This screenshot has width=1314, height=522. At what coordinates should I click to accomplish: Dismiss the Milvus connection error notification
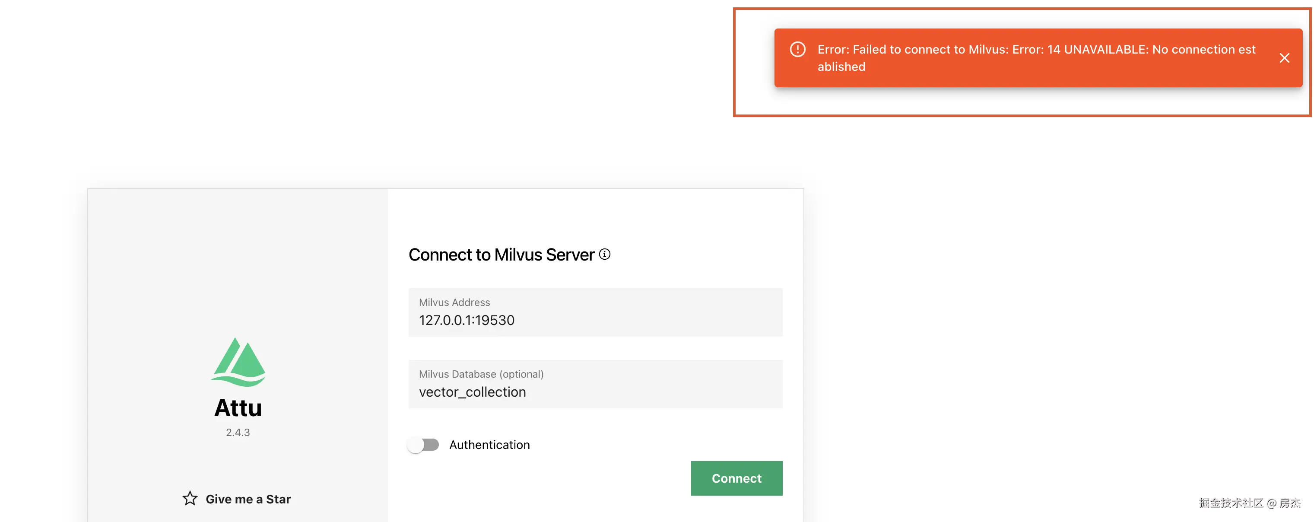1284,58
